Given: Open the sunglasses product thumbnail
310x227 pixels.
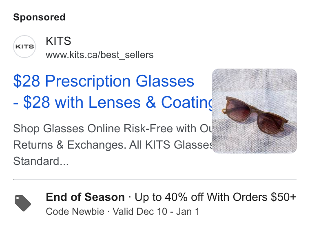Looking at the screenshot, I should coord(255,111).
